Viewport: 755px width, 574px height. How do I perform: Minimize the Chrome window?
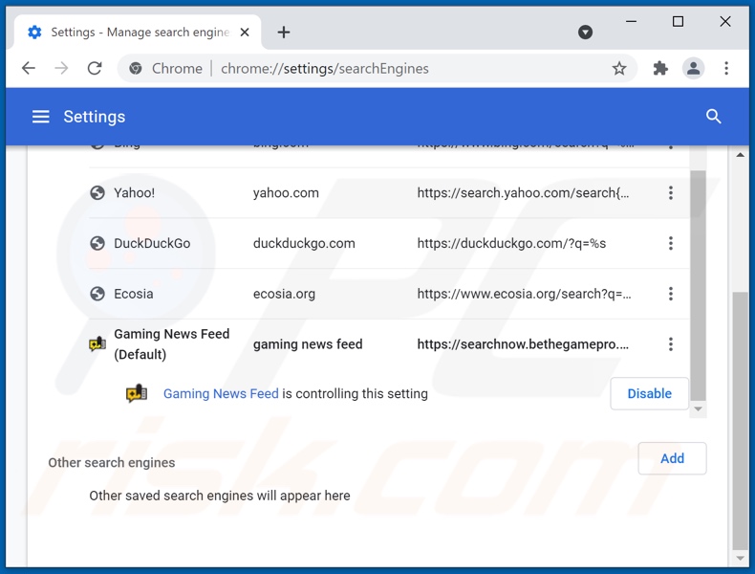tap(631, 21)
